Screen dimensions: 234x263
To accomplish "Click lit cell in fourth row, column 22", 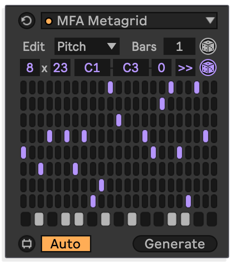I will tap(206, 136).
